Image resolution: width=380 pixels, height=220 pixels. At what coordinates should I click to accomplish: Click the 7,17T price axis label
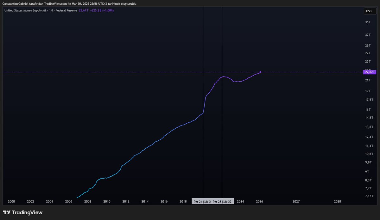click(x=369, y=196)
